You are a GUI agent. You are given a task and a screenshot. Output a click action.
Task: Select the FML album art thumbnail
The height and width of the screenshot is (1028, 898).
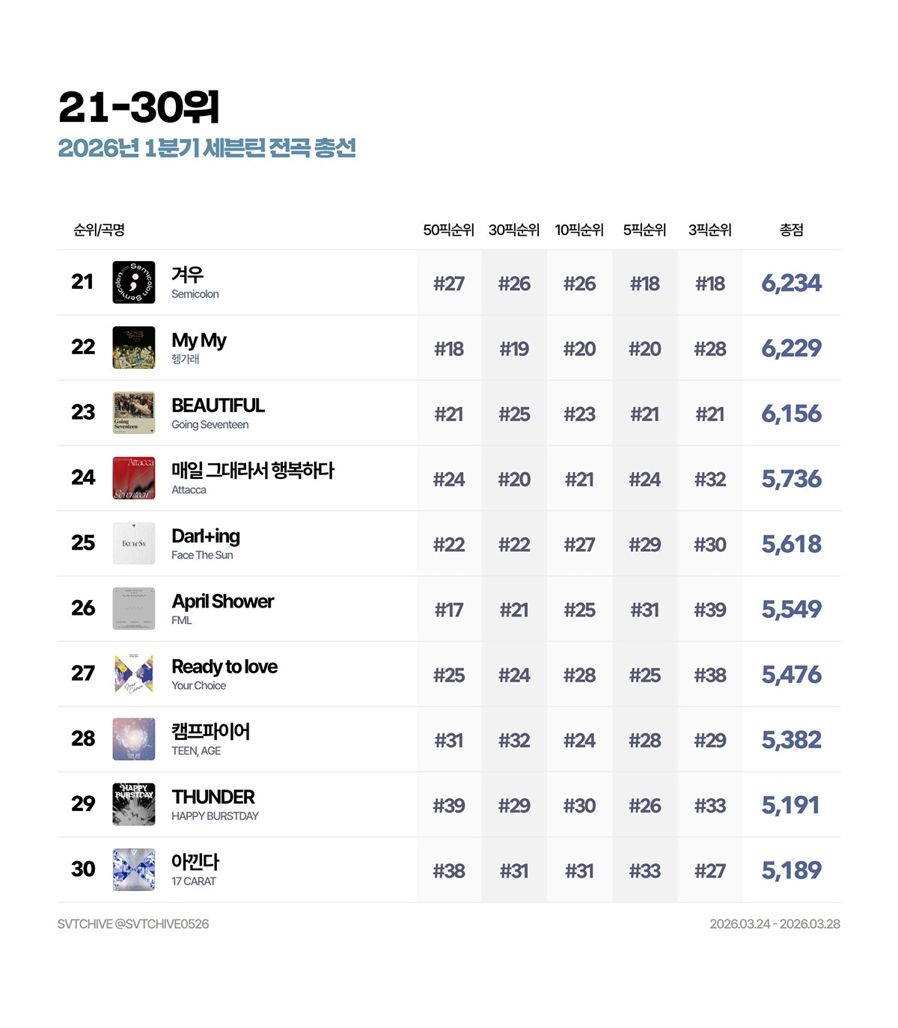pyautogui.click(x=134, y=608)
